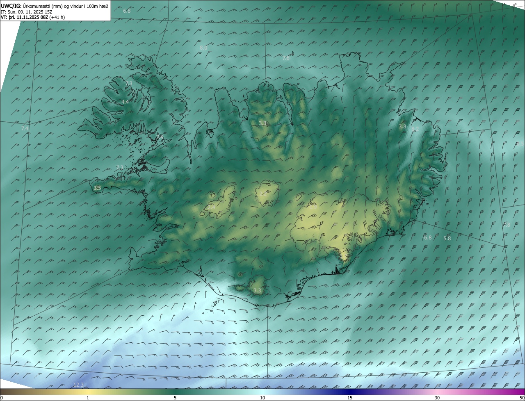525x401 pixels.
Task: Click the 7.8 value at the eastern edge
Action: coord(507,225)
